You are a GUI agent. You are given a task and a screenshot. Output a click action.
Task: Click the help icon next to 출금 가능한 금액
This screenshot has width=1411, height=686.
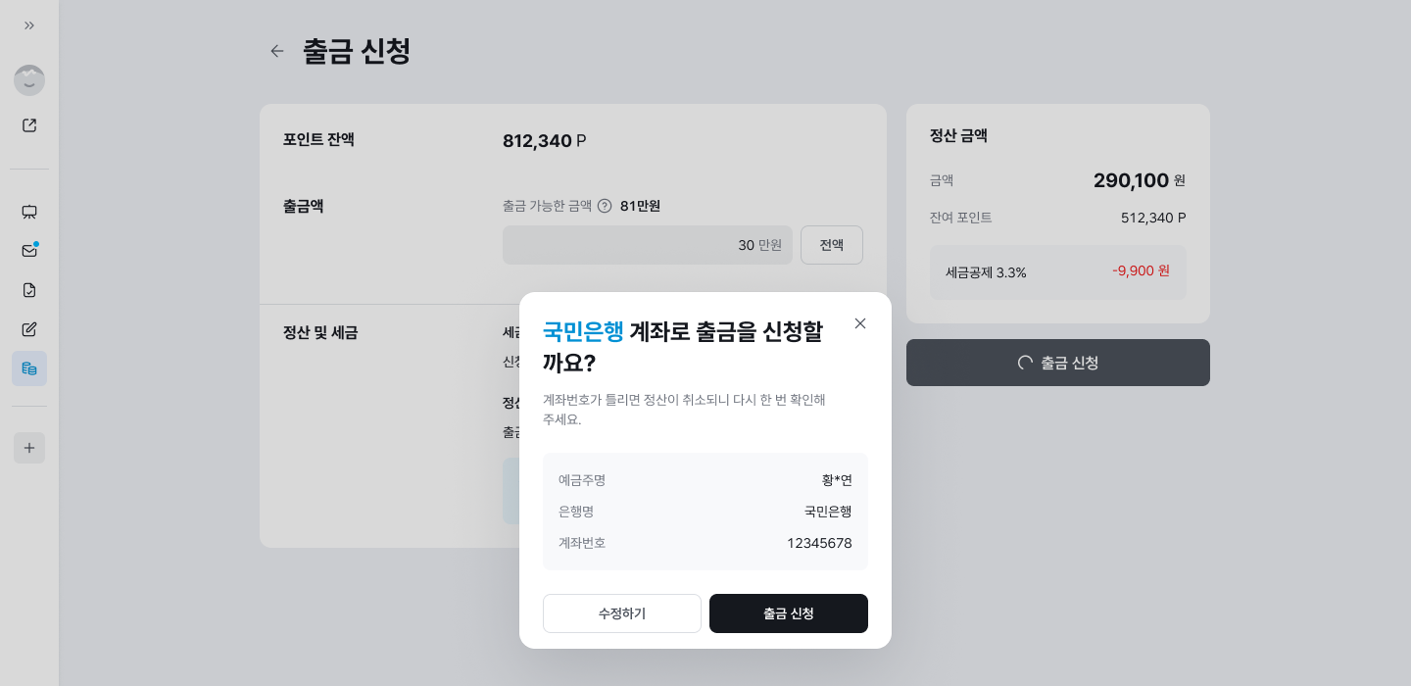(605, 206)
